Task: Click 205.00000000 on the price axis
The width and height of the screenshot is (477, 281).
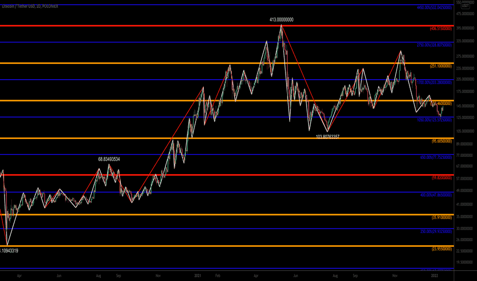Action: point(465,79)
